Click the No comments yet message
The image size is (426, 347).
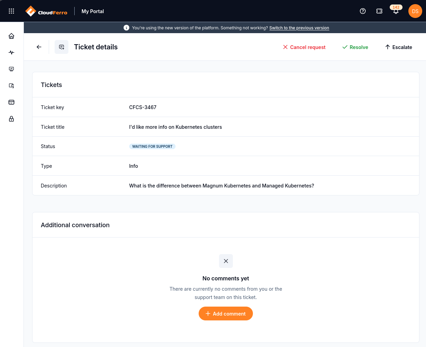coord(226,278)
